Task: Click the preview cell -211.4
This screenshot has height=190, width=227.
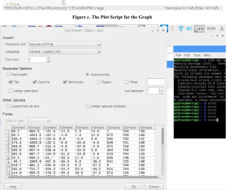Action: pyautogui.click(x=51, y=147)
